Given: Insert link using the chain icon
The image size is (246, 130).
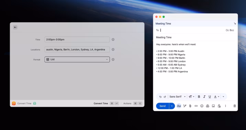Looking at the screenshot, I should 196,106.
